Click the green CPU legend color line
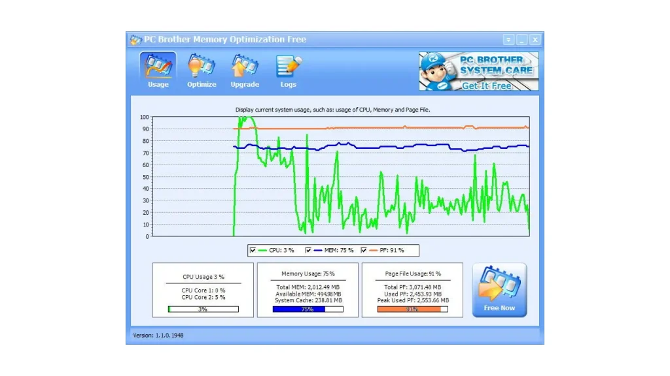 (x=262, y=250)
